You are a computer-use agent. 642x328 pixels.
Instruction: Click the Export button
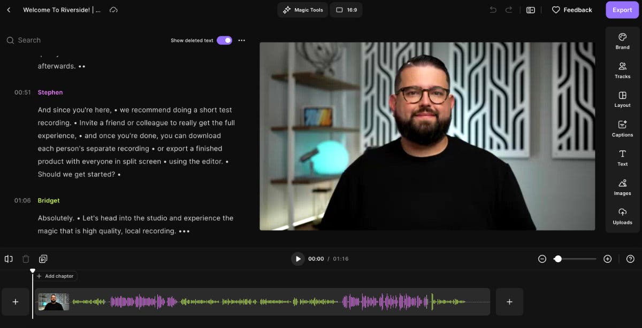click(622, 10)
